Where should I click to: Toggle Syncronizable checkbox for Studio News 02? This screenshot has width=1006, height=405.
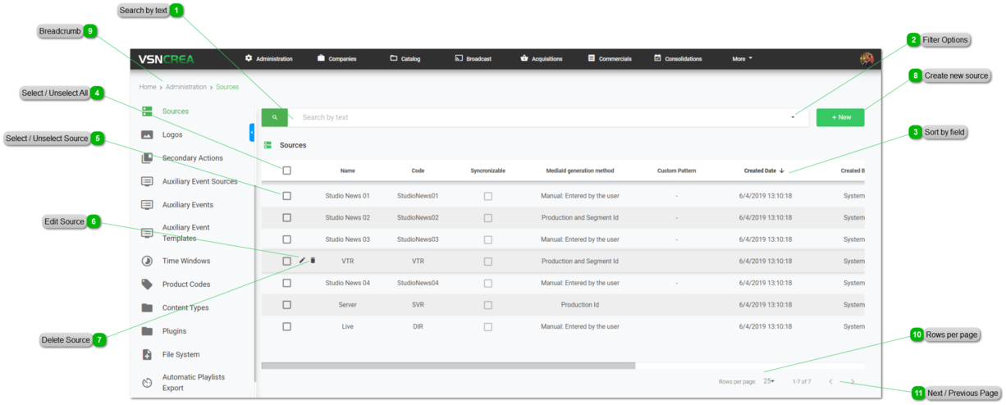[487, 218]
